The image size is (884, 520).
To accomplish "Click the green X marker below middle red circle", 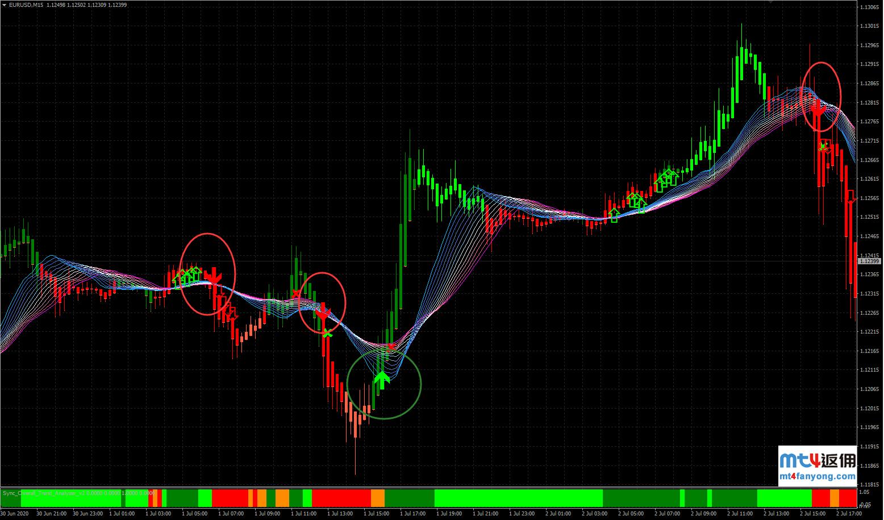I will 327,334.
